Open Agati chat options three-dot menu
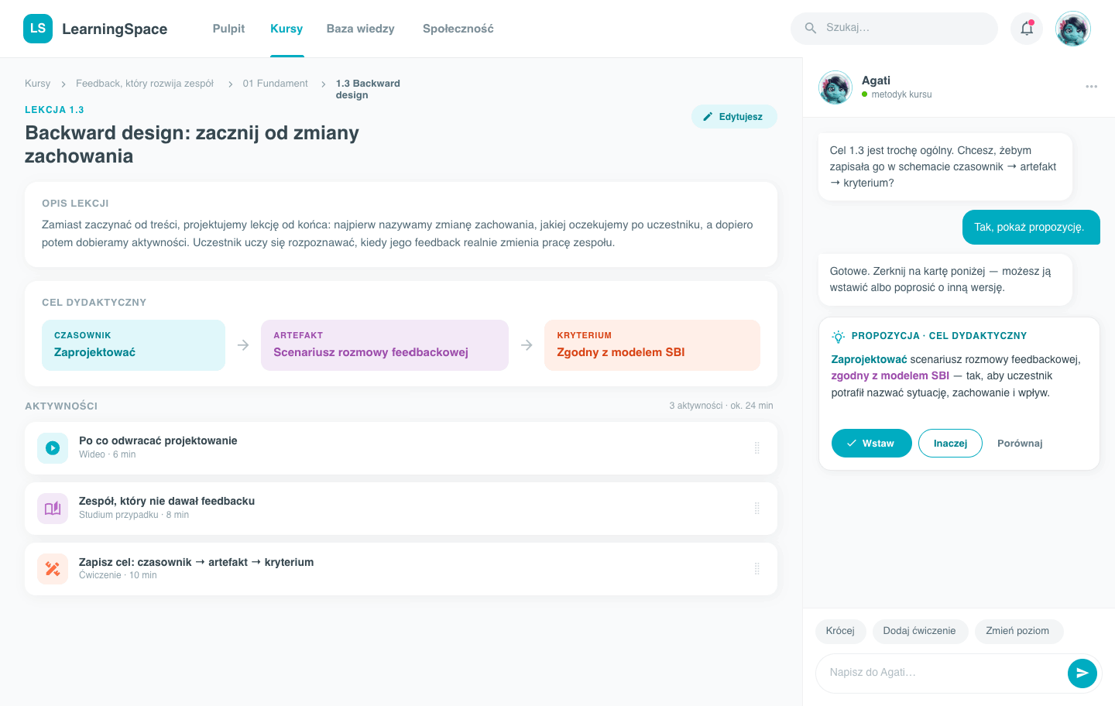The height and width of the screenshot is (706, 1115). point(1091,87)
